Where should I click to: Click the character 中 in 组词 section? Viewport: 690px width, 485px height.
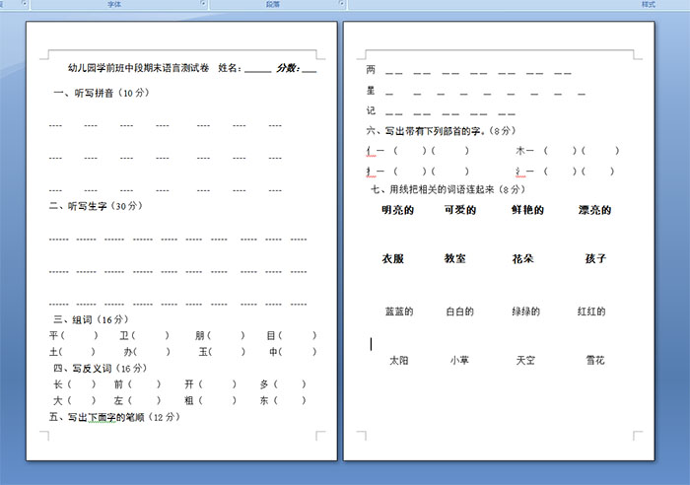pyautogui.click(x=274, y=352)
